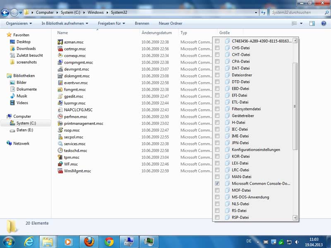
Task: Open the Firefox icon in taskbar
Action: point(89,241)
